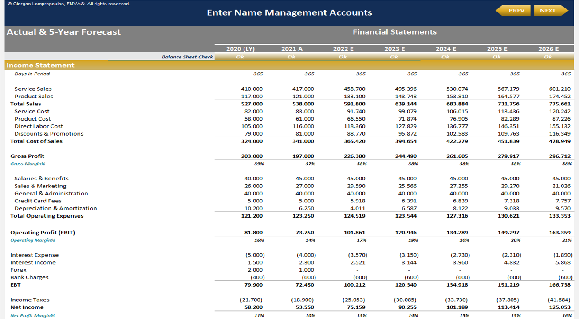
Task: Select the Total Sales row label
Action: (x=26, y=104)
